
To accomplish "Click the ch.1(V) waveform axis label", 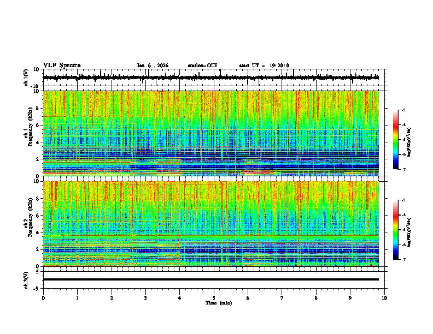I will click(26, 77).
